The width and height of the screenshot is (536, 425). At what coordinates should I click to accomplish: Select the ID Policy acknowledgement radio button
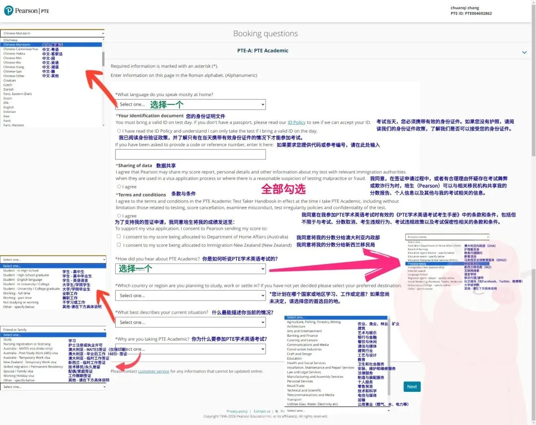pyautogui.click(x=119, y=131)
